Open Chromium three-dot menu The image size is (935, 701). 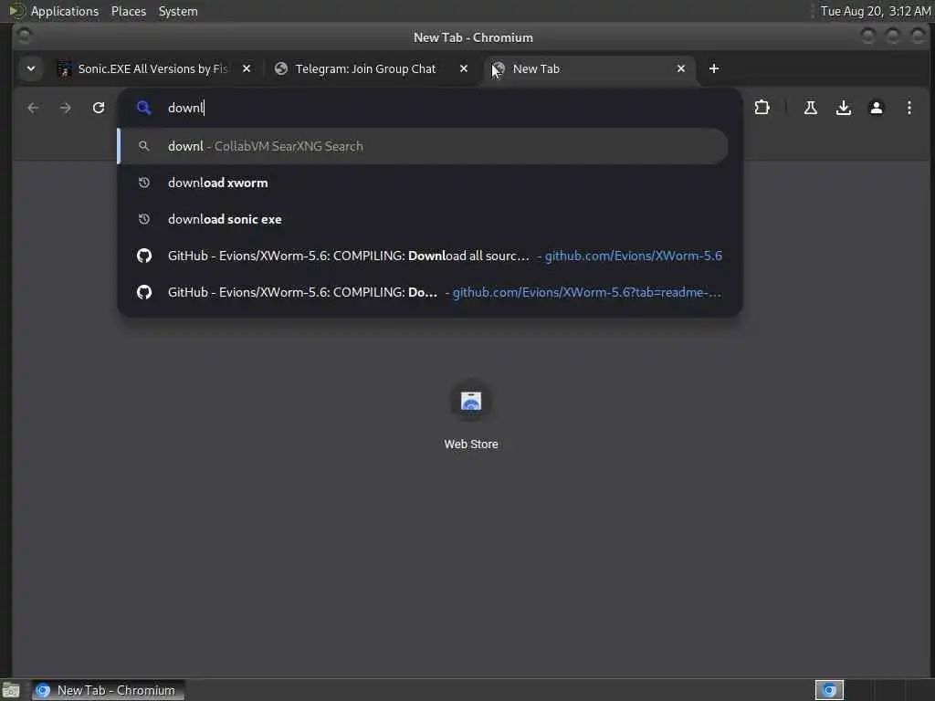click(909, 108)
